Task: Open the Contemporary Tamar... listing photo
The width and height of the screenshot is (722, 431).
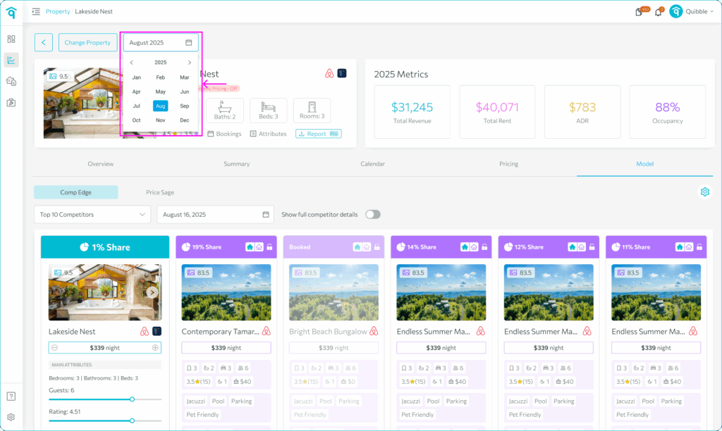Action: pos(226,292)
